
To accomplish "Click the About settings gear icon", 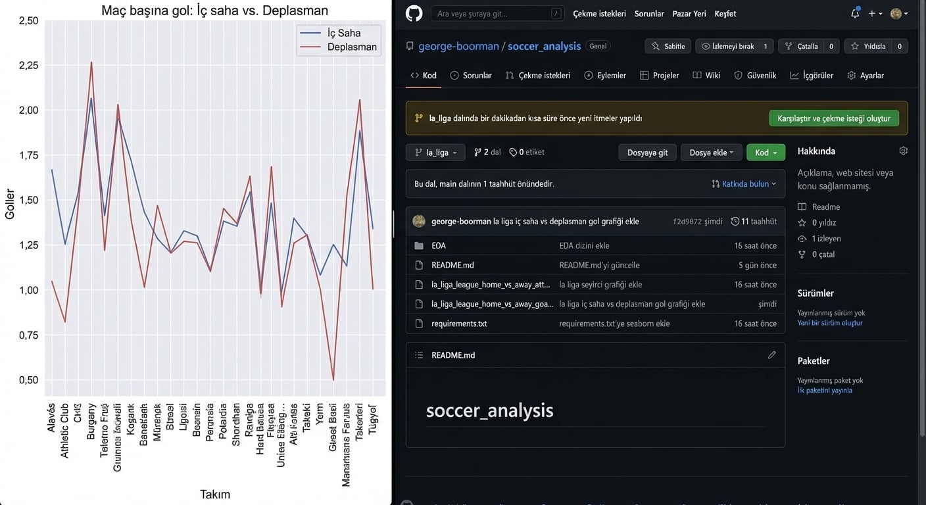I will point(903,151).
